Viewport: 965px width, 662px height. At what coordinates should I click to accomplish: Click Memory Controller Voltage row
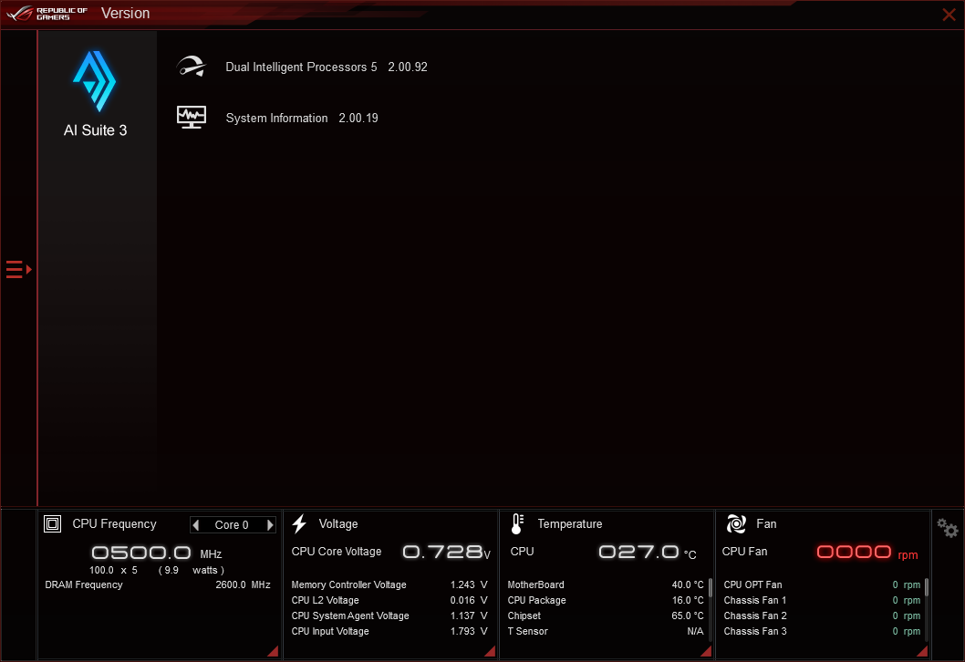pyautogui.click(x=389, y=584)
